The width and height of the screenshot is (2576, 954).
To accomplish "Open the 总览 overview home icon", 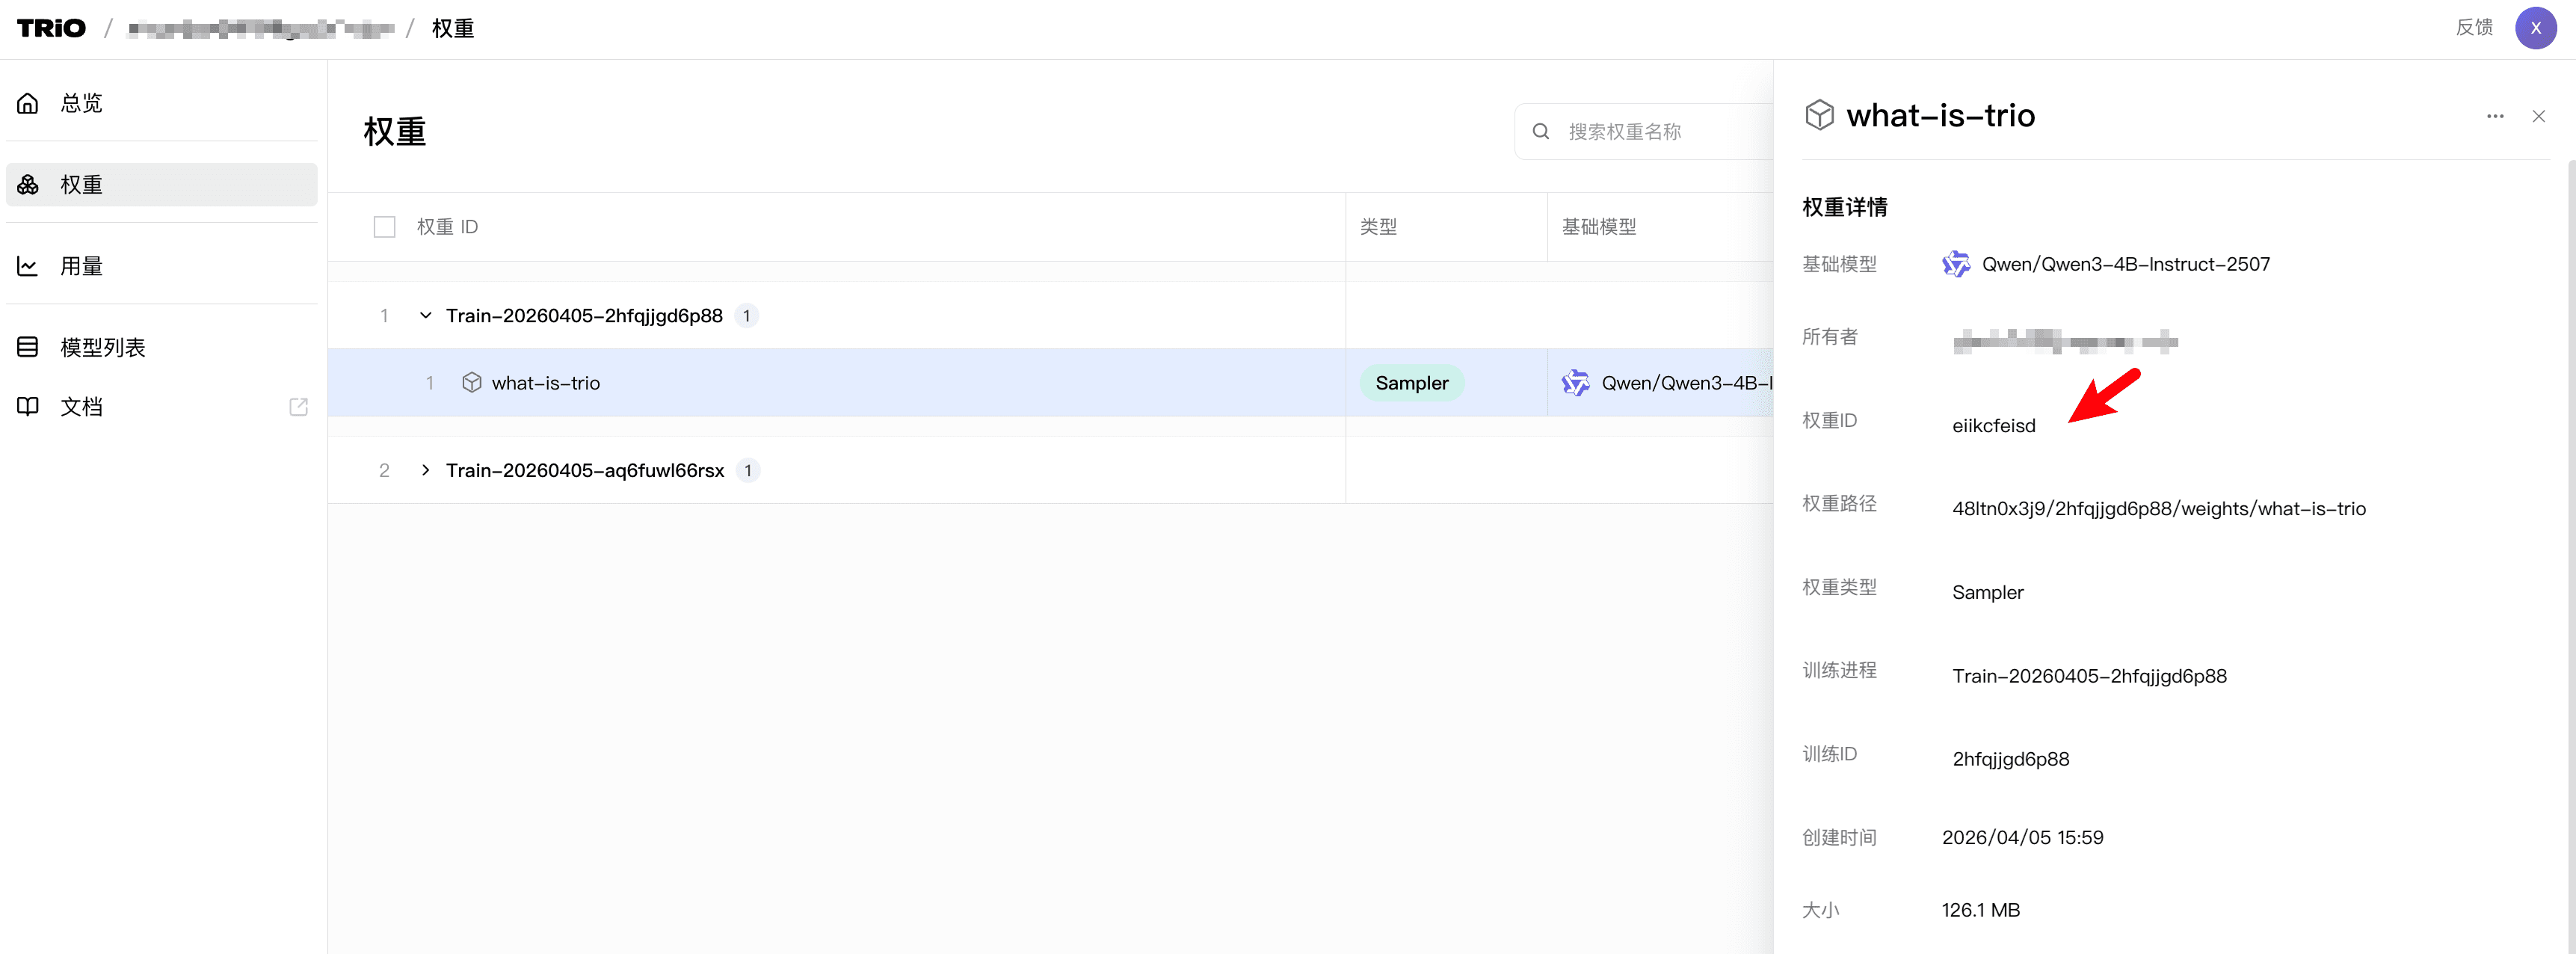I will coord(28,103).
